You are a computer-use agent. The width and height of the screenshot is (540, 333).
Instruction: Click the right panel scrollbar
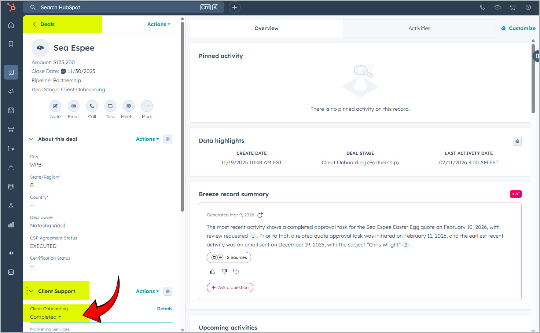[x=533, y=79]
